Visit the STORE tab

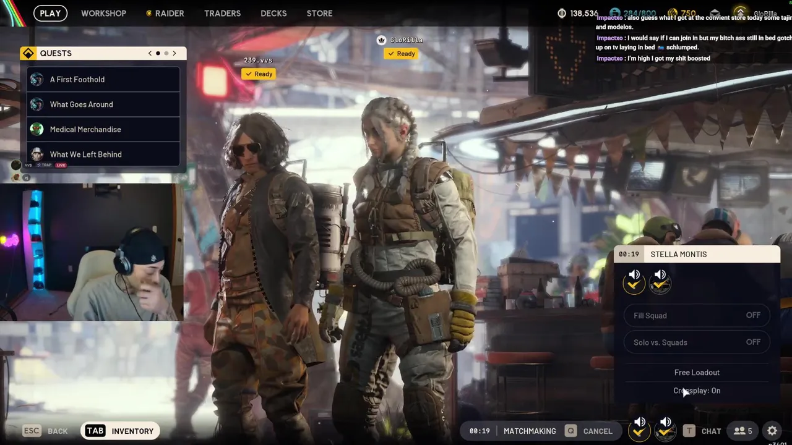pos(319,13)
